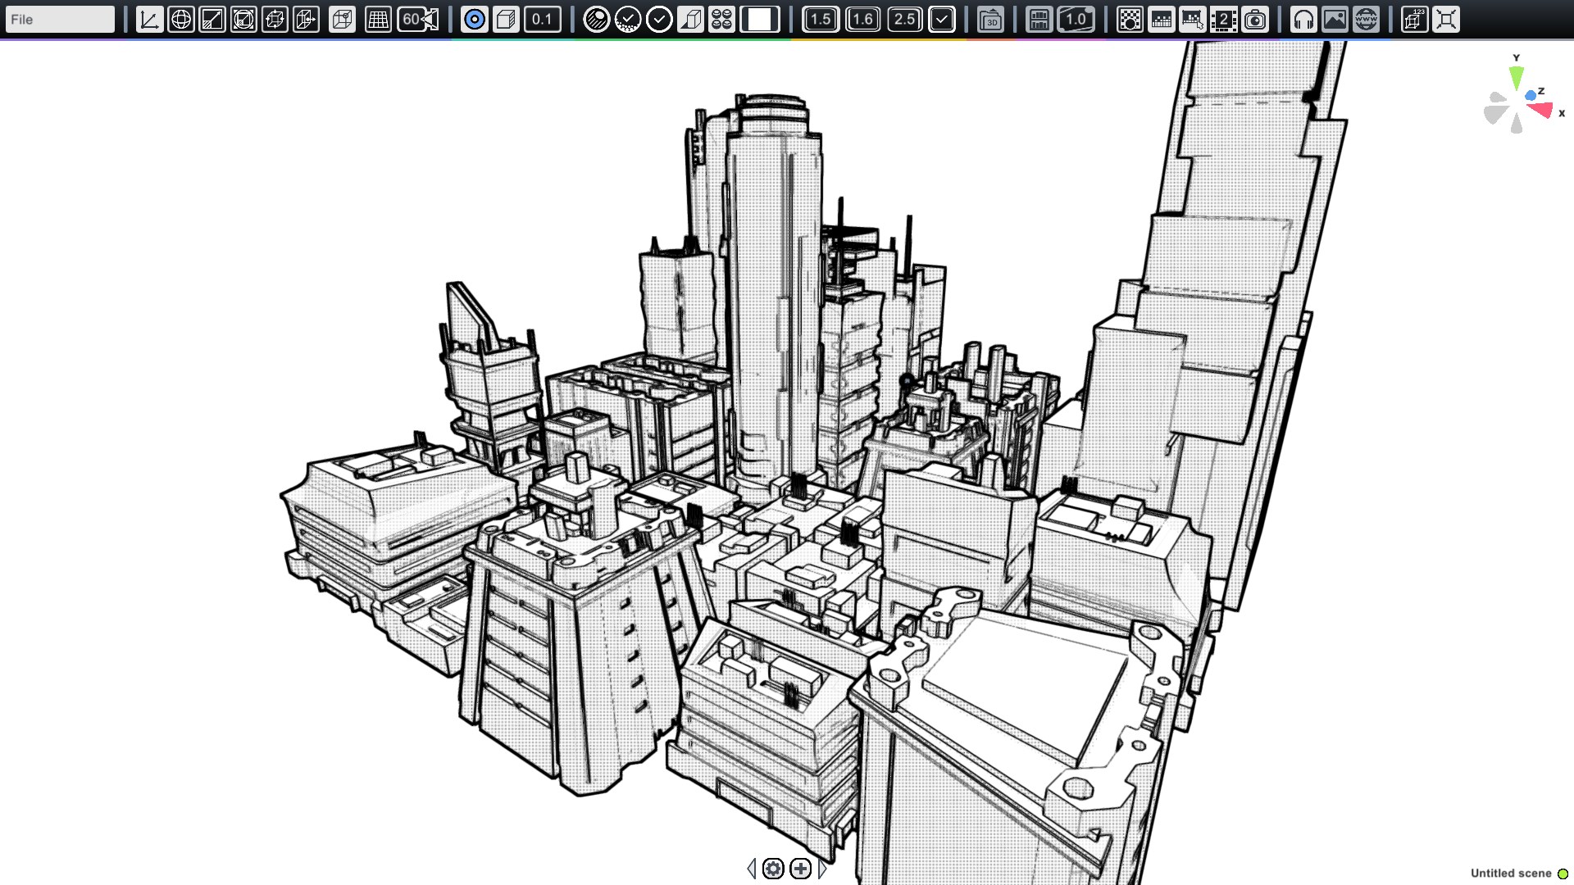1574x885 pixels.
Task: Select the blue circle outline mode
Action: pos(474,19)
